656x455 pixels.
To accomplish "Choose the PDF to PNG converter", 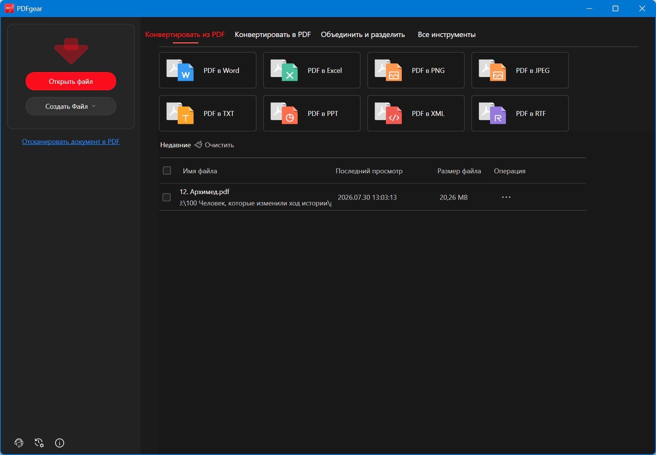I will [x=416, y=70].
